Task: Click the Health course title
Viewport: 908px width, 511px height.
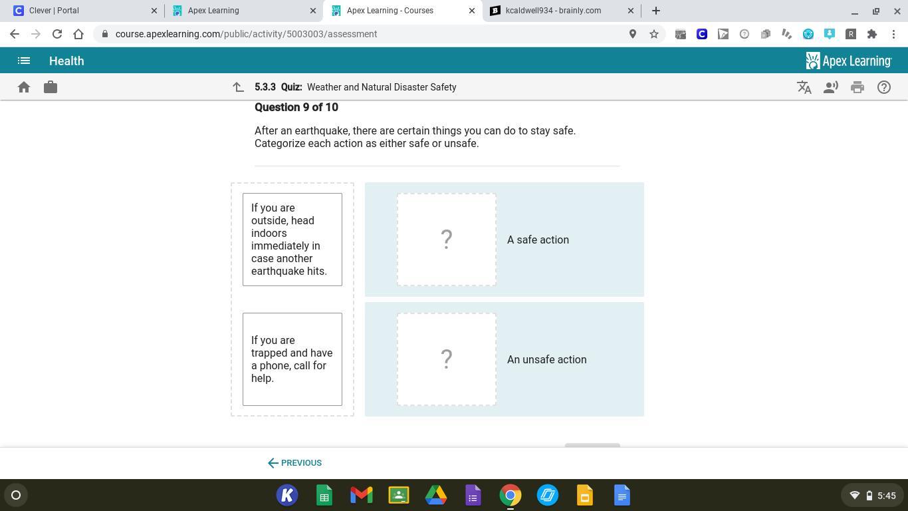Action: click(66, 61)
